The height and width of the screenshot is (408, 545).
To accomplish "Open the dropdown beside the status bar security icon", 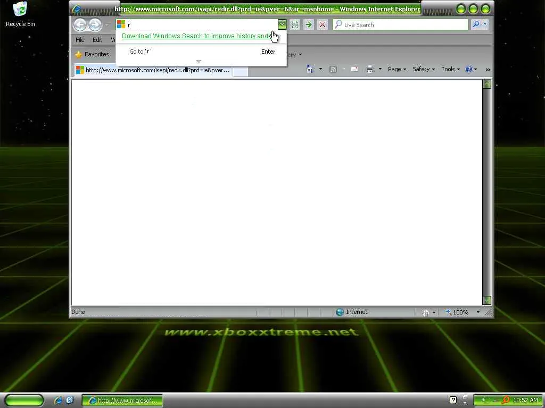I will 434,312.
